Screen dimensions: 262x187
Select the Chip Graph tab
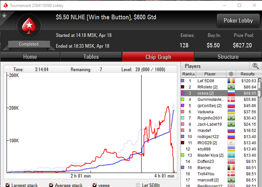(158, 57)
